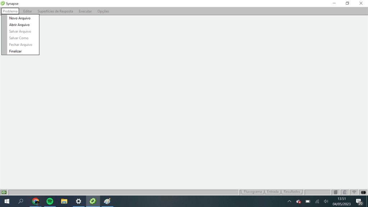Open the Opções menu
This screenshot has width=368, height=207.
coord(103,11)
